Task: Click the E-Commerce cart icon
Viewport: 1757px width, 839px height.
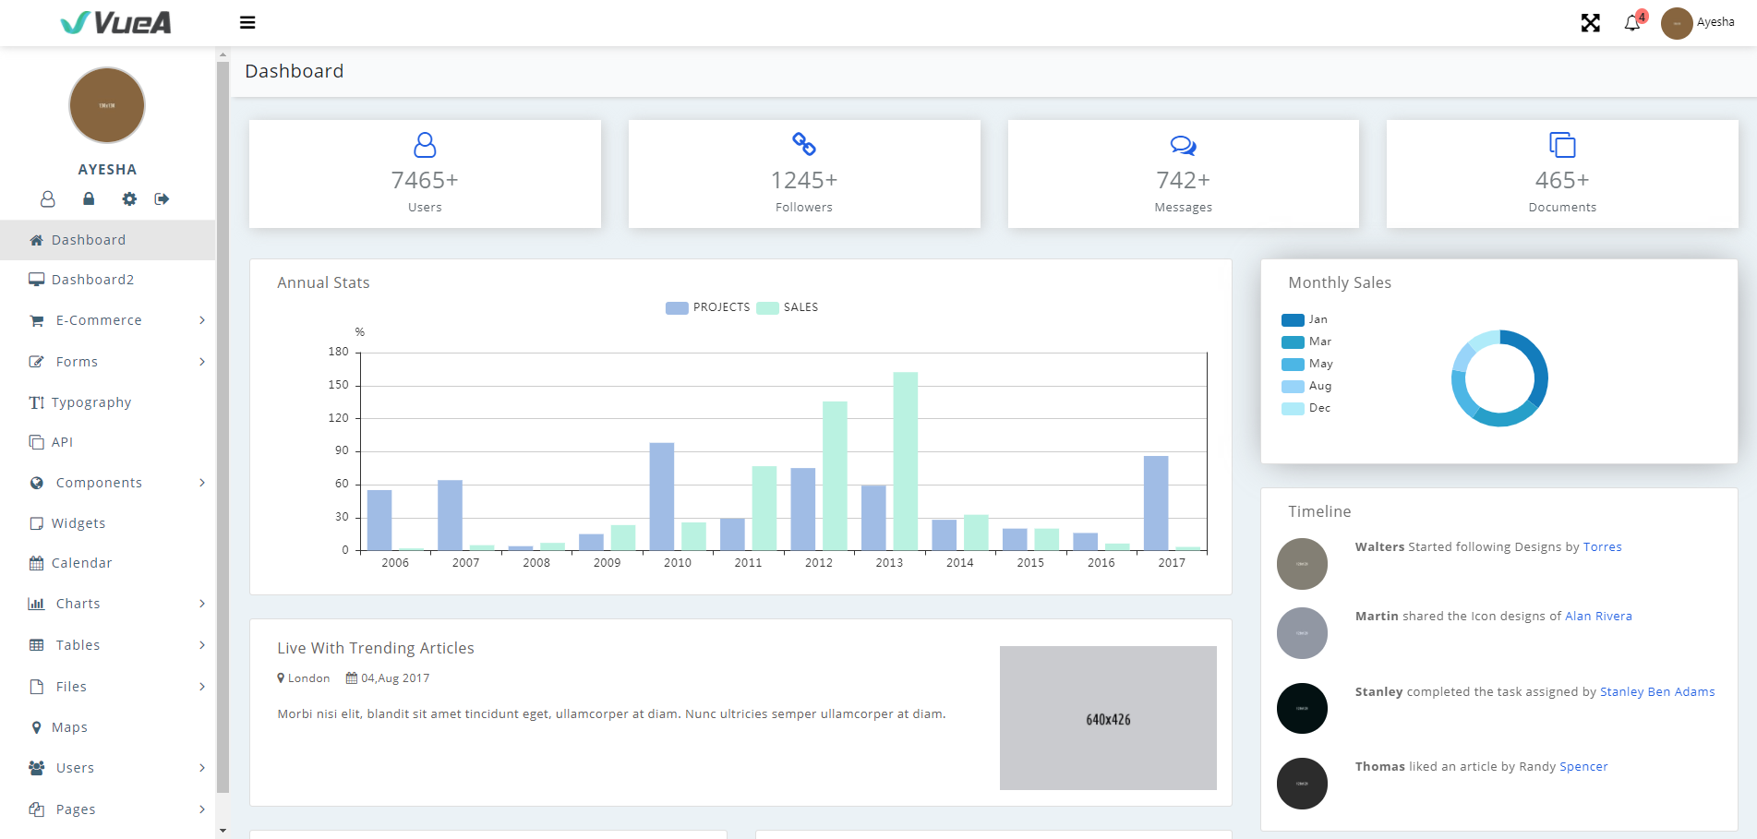Action: (x=37, y=320)
